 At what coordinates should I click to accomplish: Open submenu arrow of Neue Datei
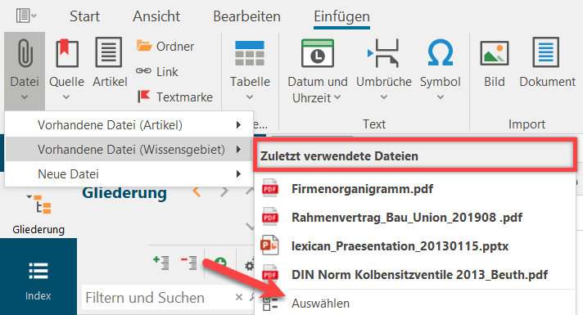click(239, 173)
